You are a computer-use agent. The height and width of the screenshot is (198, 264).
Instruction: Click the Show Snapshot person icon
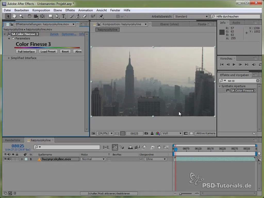tap(152, 133)
